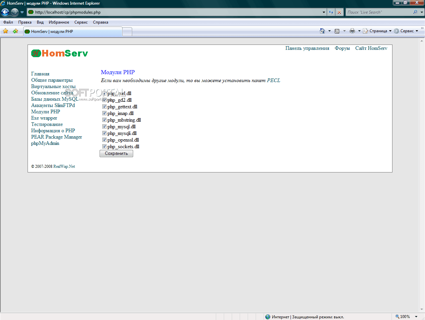Open the Вид menu
This screenshot has height=320, width=425.
point(40,22)
